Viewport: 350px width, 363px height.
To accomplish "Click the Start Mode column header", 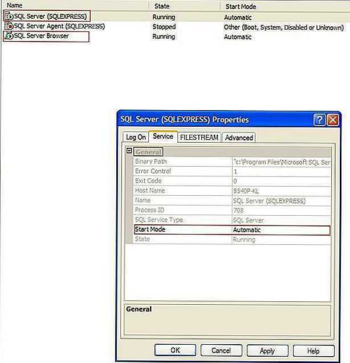I will pos(241,6).
